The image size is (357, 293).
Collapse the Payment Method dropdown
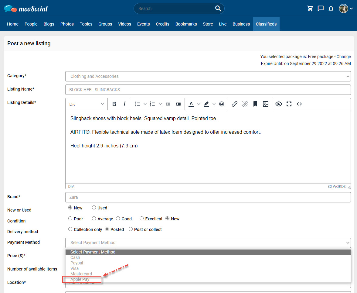pos(208,243)
